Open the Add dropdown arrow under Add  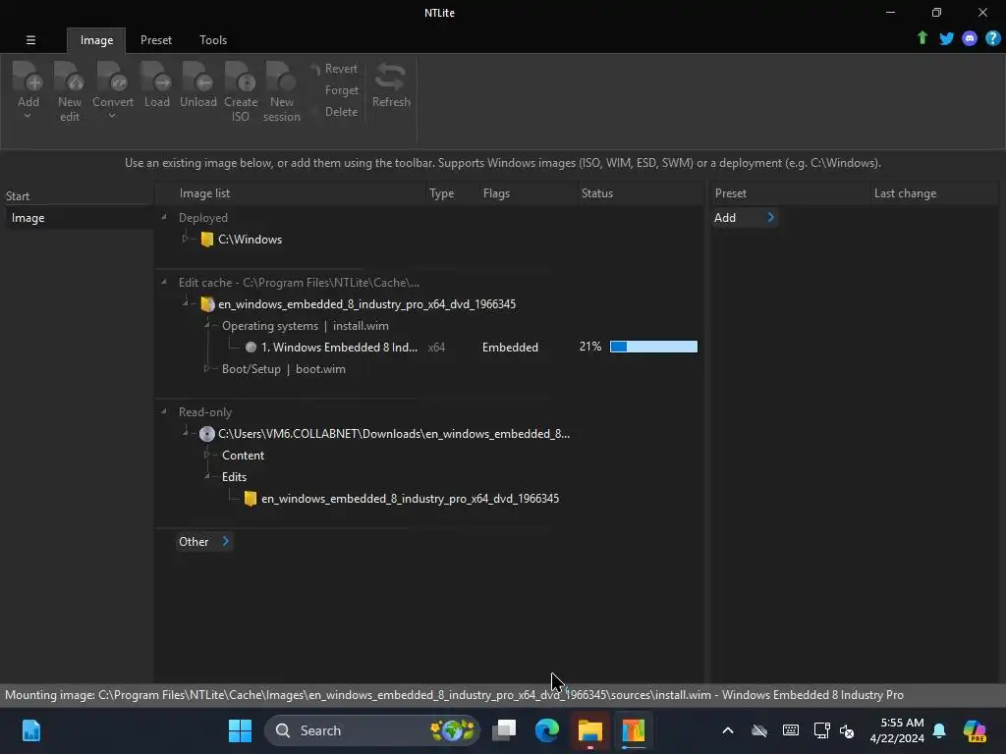click(28, 117)
